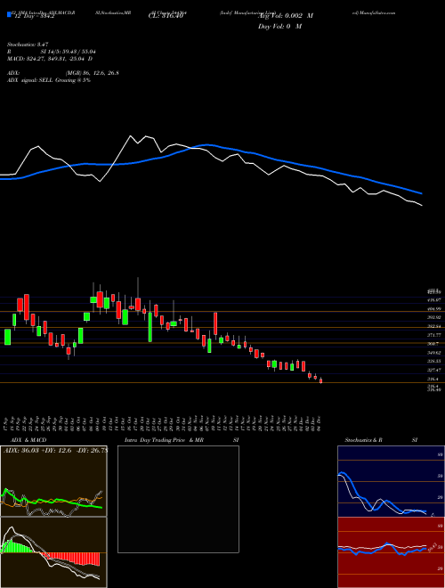Select the 'Day Vol: 0 M' value
Viewport: 445px width, 588px height.
tap(279, 26)
